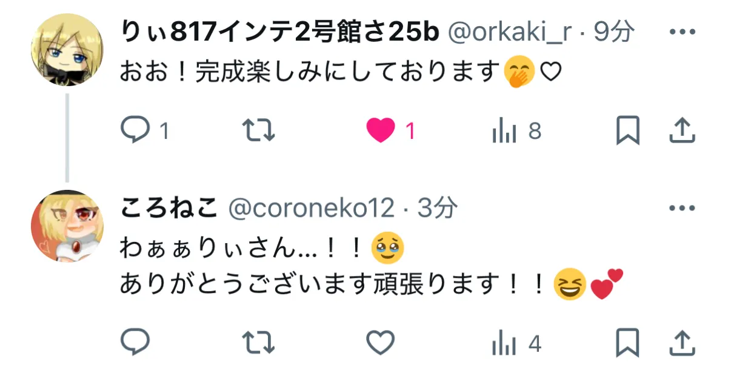Open the 3分 timestamp of the reply
731x373 pixels.
(438, 208)
